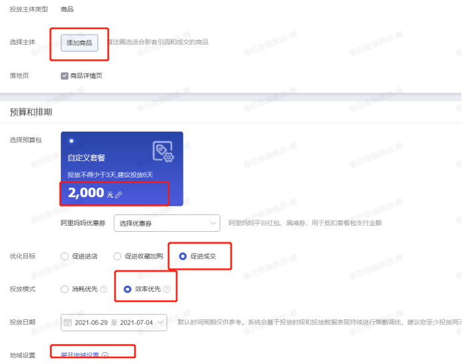The height and width of the screenshot is (364, 462).
Task: Click the 选择预算包 label
Action: [25, 140]
